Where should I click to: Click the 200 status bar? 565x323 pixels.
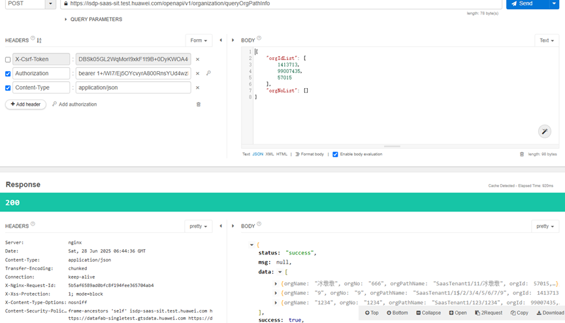[x=282, y=202]
